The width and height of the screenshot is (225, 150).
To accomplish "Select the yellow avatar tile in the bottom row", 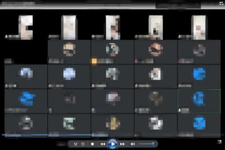I will (x=113, y=123).
